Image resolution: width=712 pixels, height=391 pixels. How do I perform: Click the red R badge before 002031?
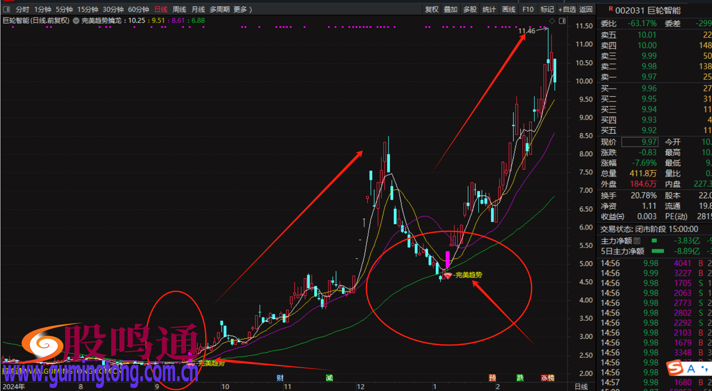[611, 9]
